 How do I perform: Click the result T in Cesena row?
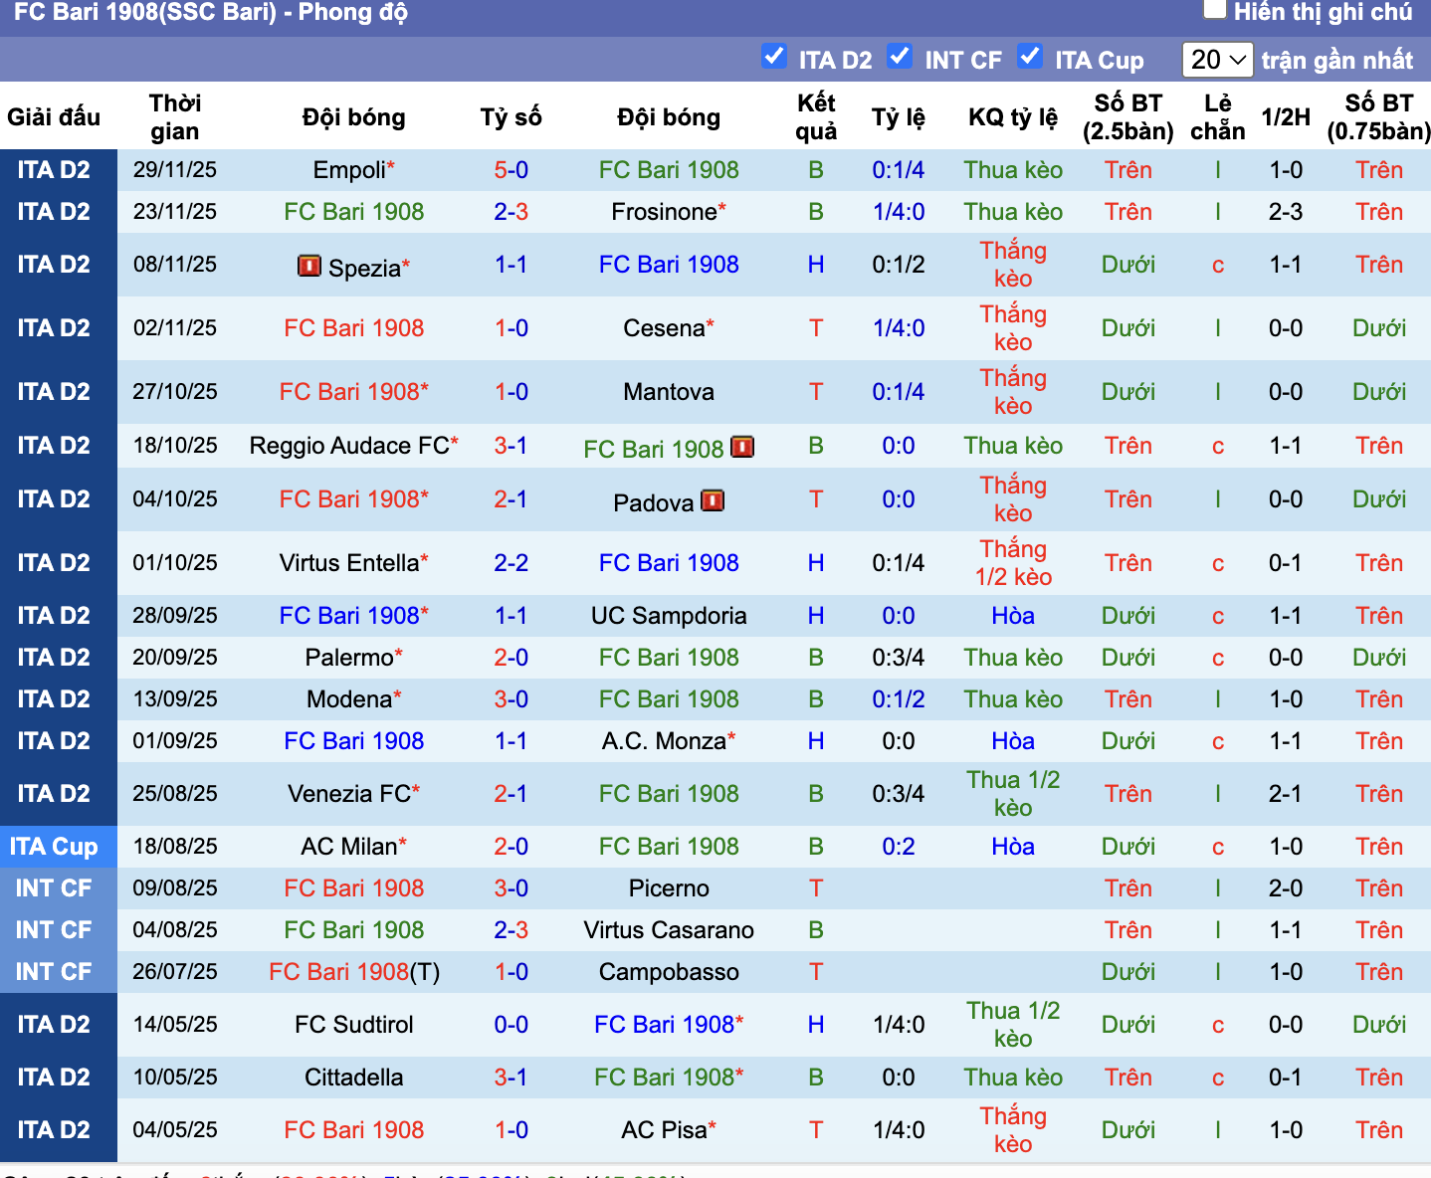[816, 328]
